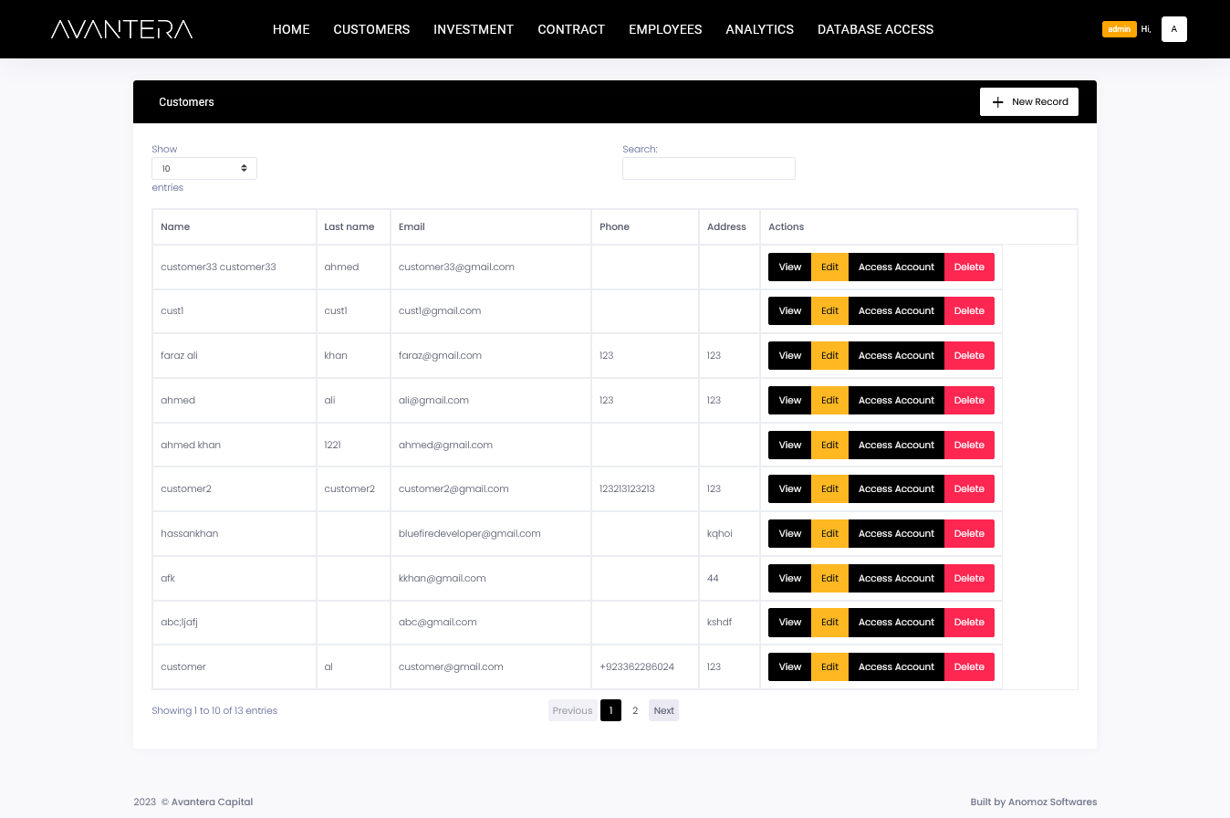Viewport: 1230px width, 818px height.
Task: Expand the Show entries dropdown
Action: pos(204,169)
